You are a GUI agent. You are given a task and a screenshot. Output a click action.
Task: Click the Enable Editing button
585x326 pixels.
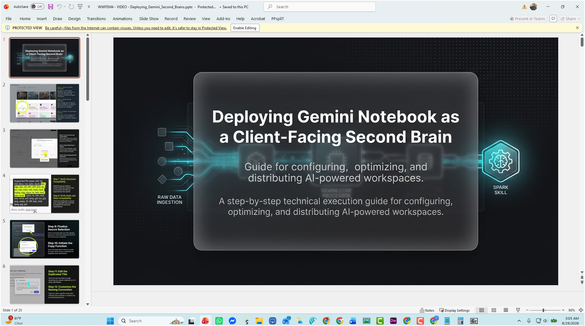[x=245, y=28]
